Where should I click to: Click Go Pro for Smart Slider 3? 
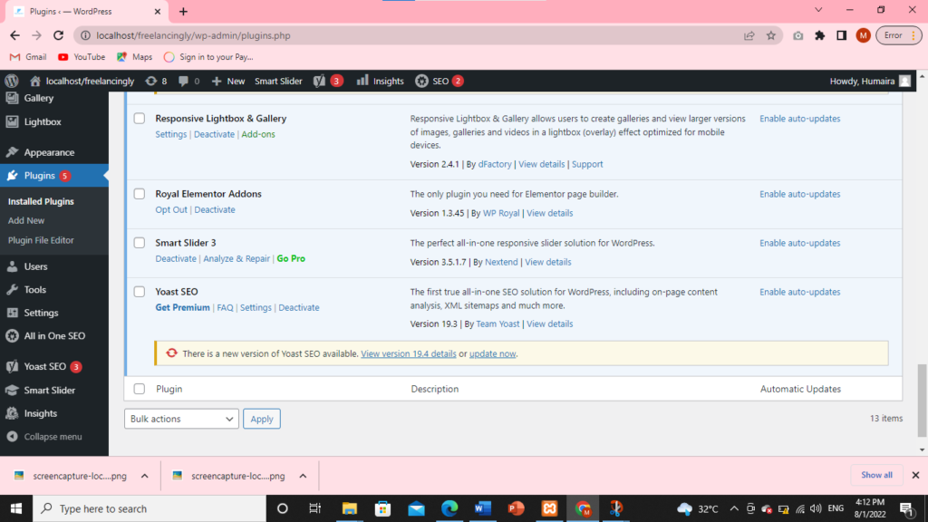point(291,258)
